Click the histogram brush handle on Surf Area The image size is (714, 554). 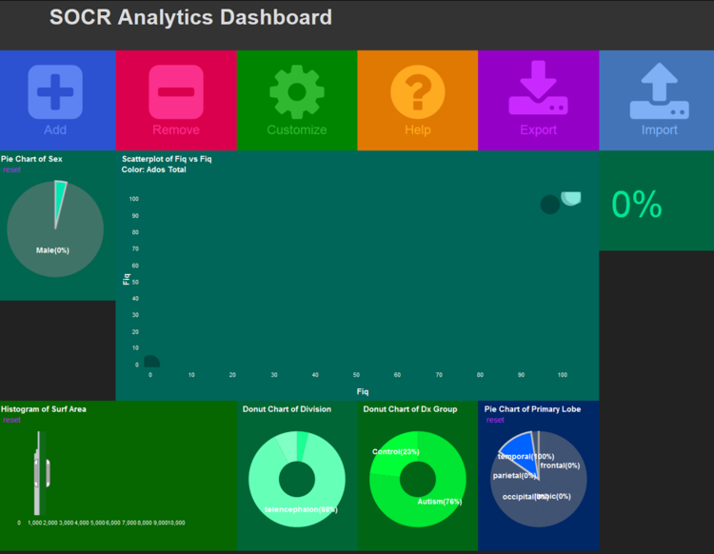48,473
